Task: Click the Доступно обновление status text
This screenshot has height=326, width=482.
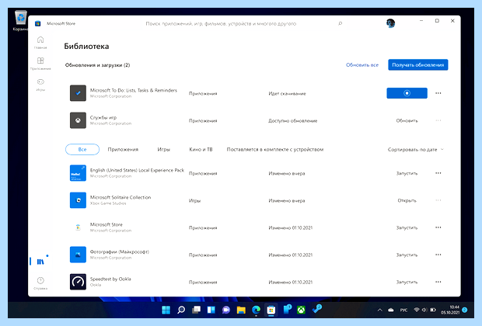Action: pos(292,120)
